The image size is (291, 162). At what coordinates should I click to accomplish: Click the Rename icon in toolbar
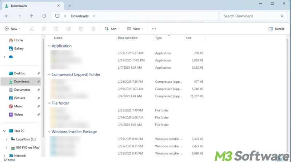[x=69, y=29]
